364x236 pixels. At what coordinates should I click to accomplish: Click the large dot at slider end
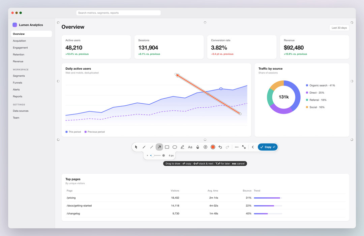point(164,156)
